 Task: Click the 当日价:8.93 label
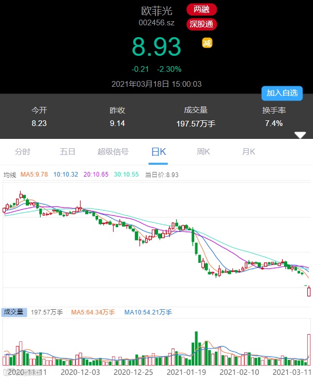coord(162,175)
